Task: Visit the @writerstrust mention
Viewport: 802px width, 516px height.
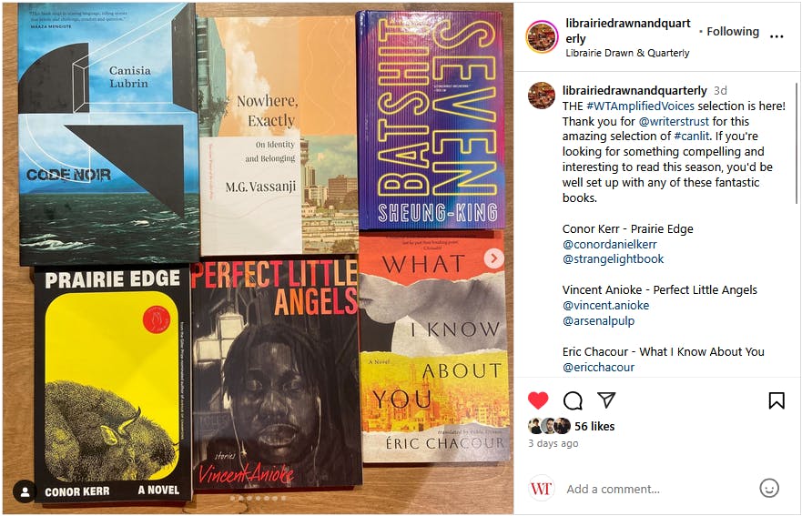Action: [674, 121]
